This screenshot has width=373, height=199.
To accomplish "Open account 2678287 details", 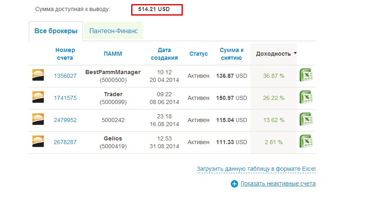I will (65, 142).
